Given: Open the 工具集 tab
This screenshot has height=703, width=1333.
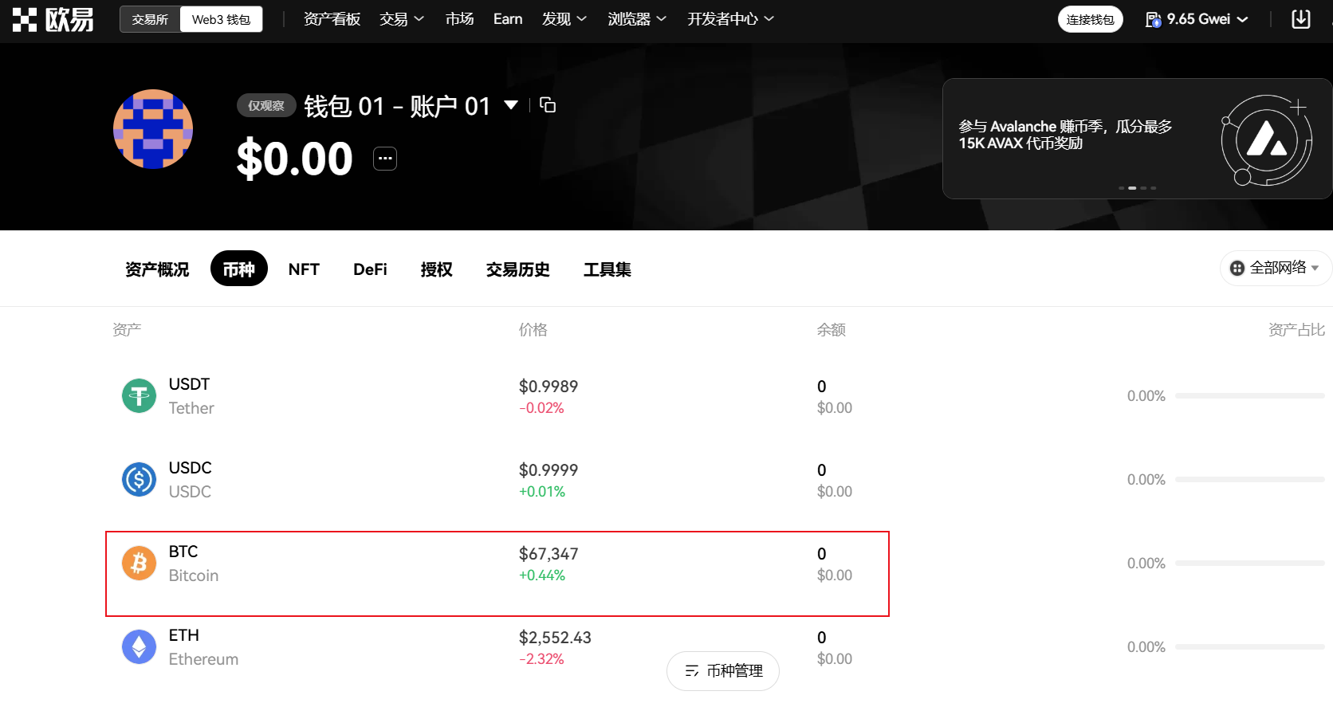Looking at the screenshot, I should [x=608, y=269].
